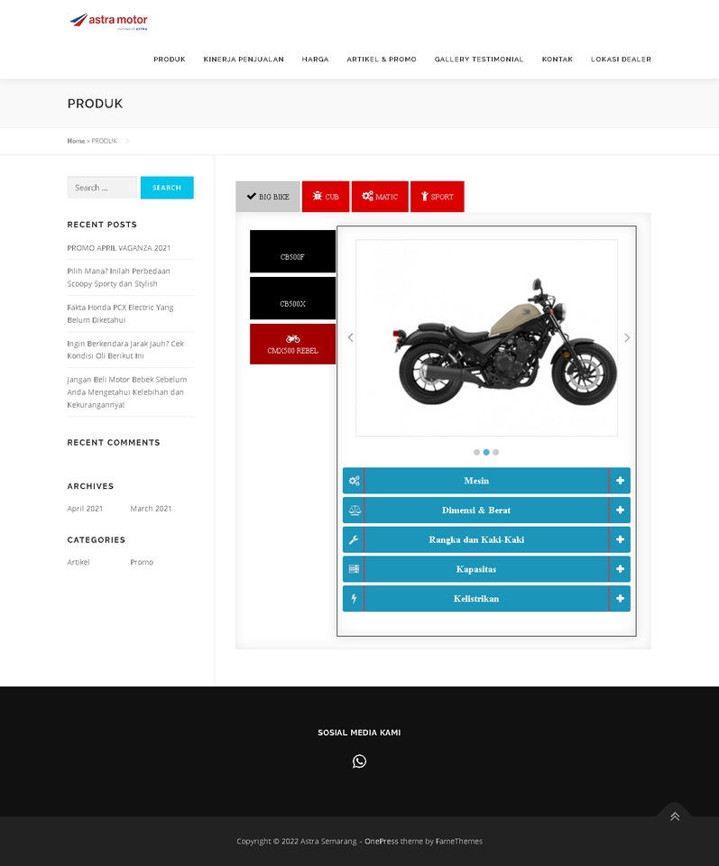Open the March 2021 archive
The image size is (719, 866).
pyautogui.click(x=151, y=509)
